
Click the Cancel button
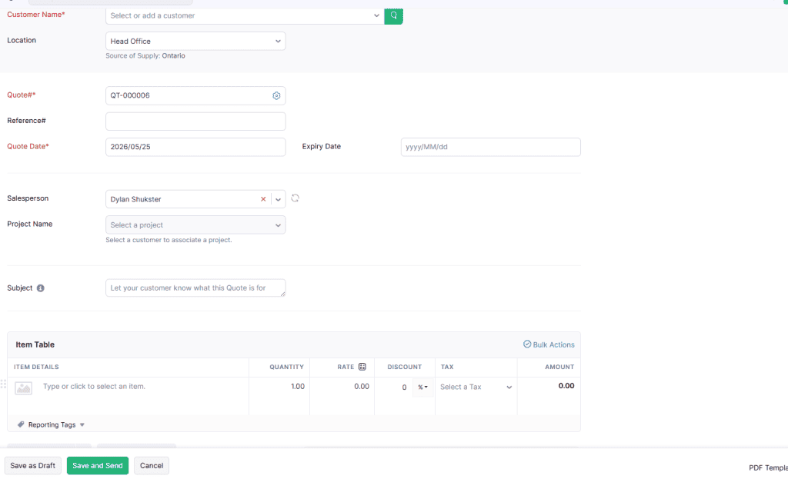(152, 466)
